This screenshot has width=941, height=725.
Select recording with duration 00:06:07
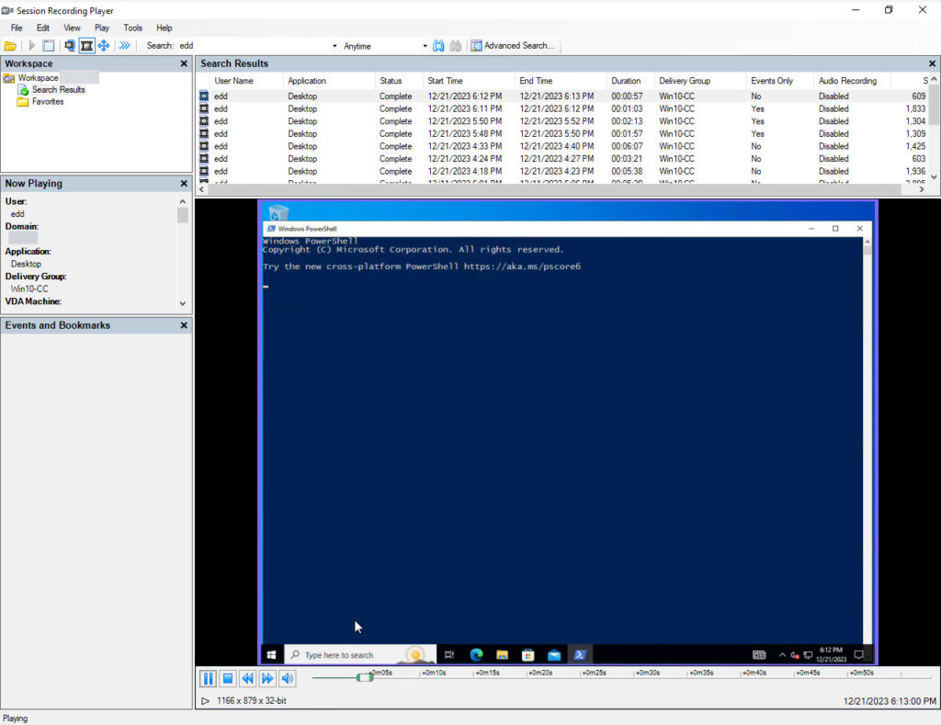(x=563, y=146)
